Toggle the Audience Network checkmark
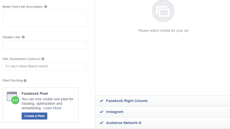Viewport: 230px width, 129px height. click(101, 123)
